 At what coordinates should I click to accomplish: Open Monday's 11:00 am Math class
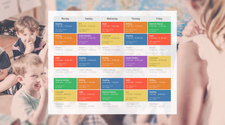[x=65, y=61]
